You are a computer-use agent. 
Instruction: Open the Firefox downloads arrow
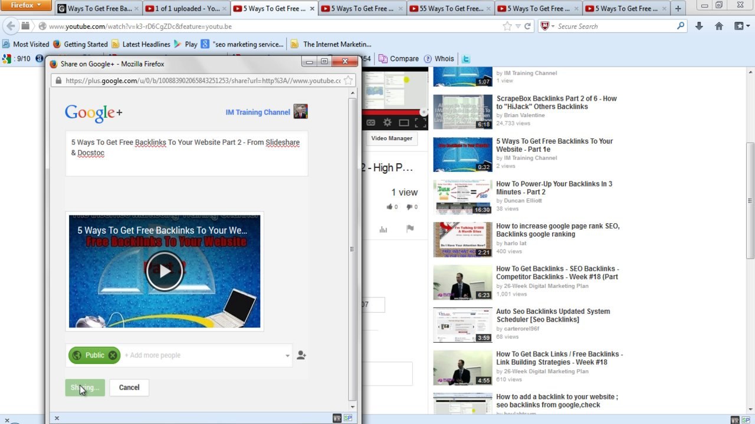click(699, 26)
